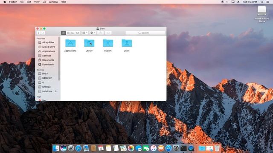Open the Finder menu
Viewport: 273px width, 153px height.
point(13,2)
